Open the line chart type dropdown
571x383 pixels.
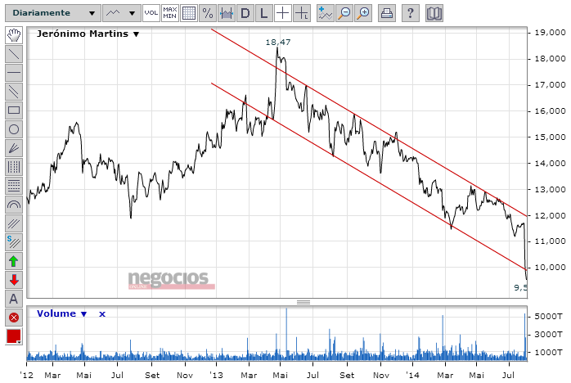[122, 13]
